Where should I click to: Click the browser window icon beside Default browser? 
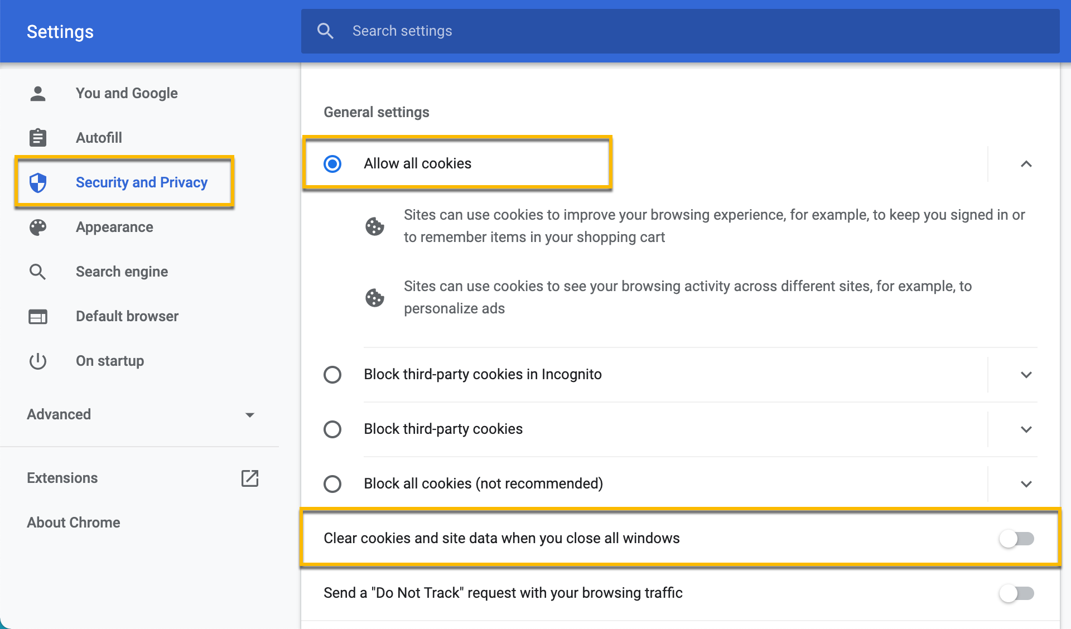click(x=38, y=317)
